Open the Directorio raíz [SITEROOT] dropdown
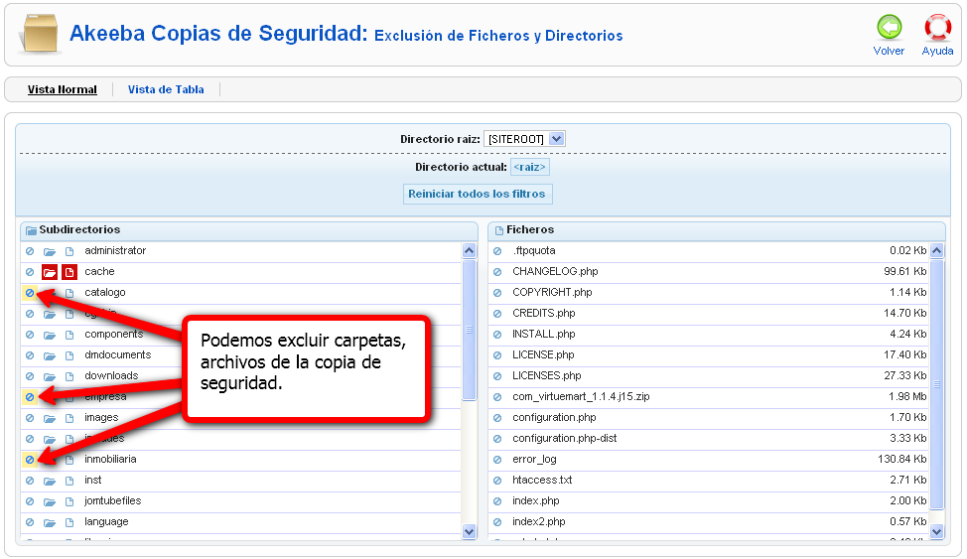Viewport: 967px width, 559px height. coord(524,139)
